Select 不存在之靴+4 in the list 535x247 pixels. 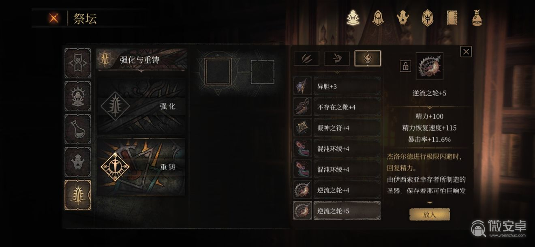click(x=337, y=107)
